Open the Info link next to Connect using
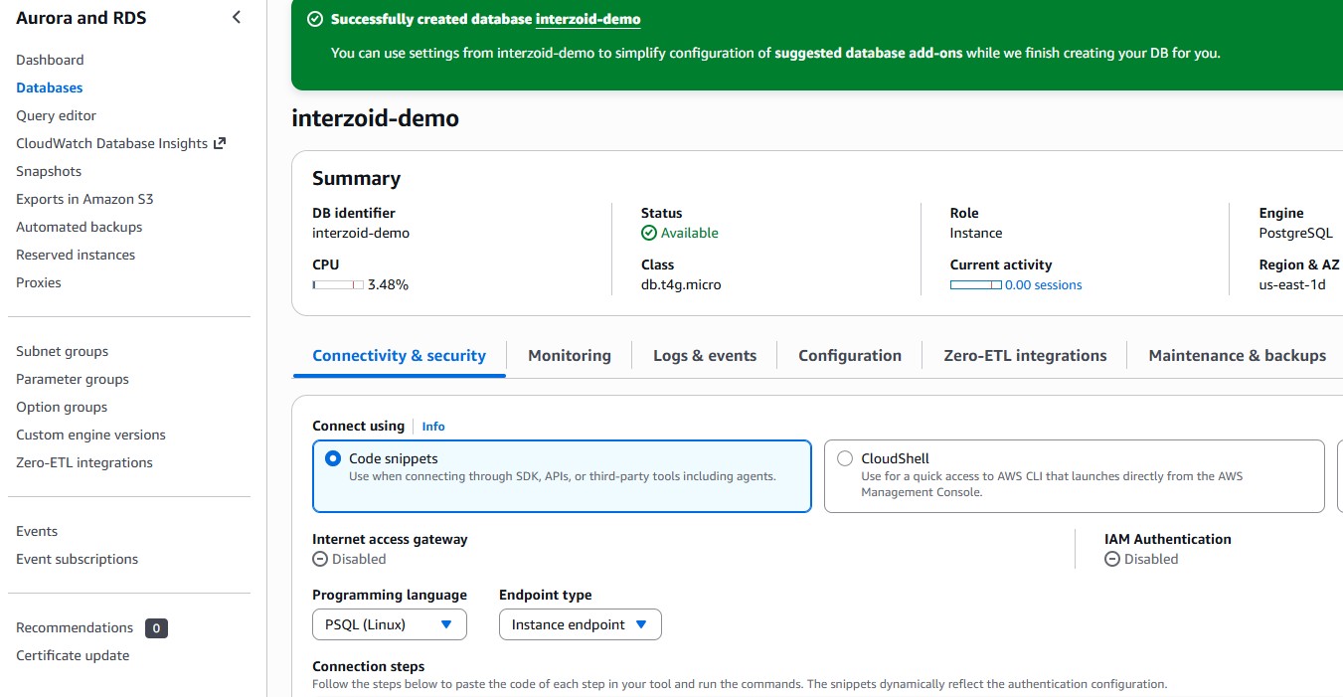The height and width of the screenshot is (697, 1343). [x=433, y=426]
